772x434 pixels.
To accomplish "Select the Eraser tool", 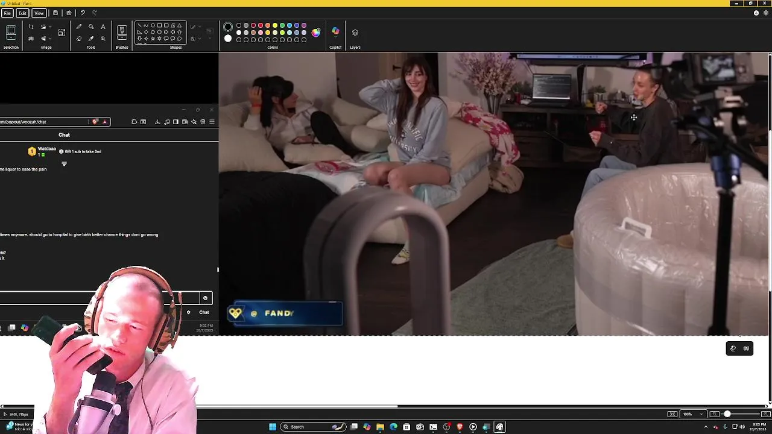I will 79,39.
